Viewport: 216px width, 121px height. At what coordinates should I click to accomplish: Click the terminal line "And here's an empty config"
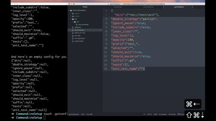[x=39, y=57]
